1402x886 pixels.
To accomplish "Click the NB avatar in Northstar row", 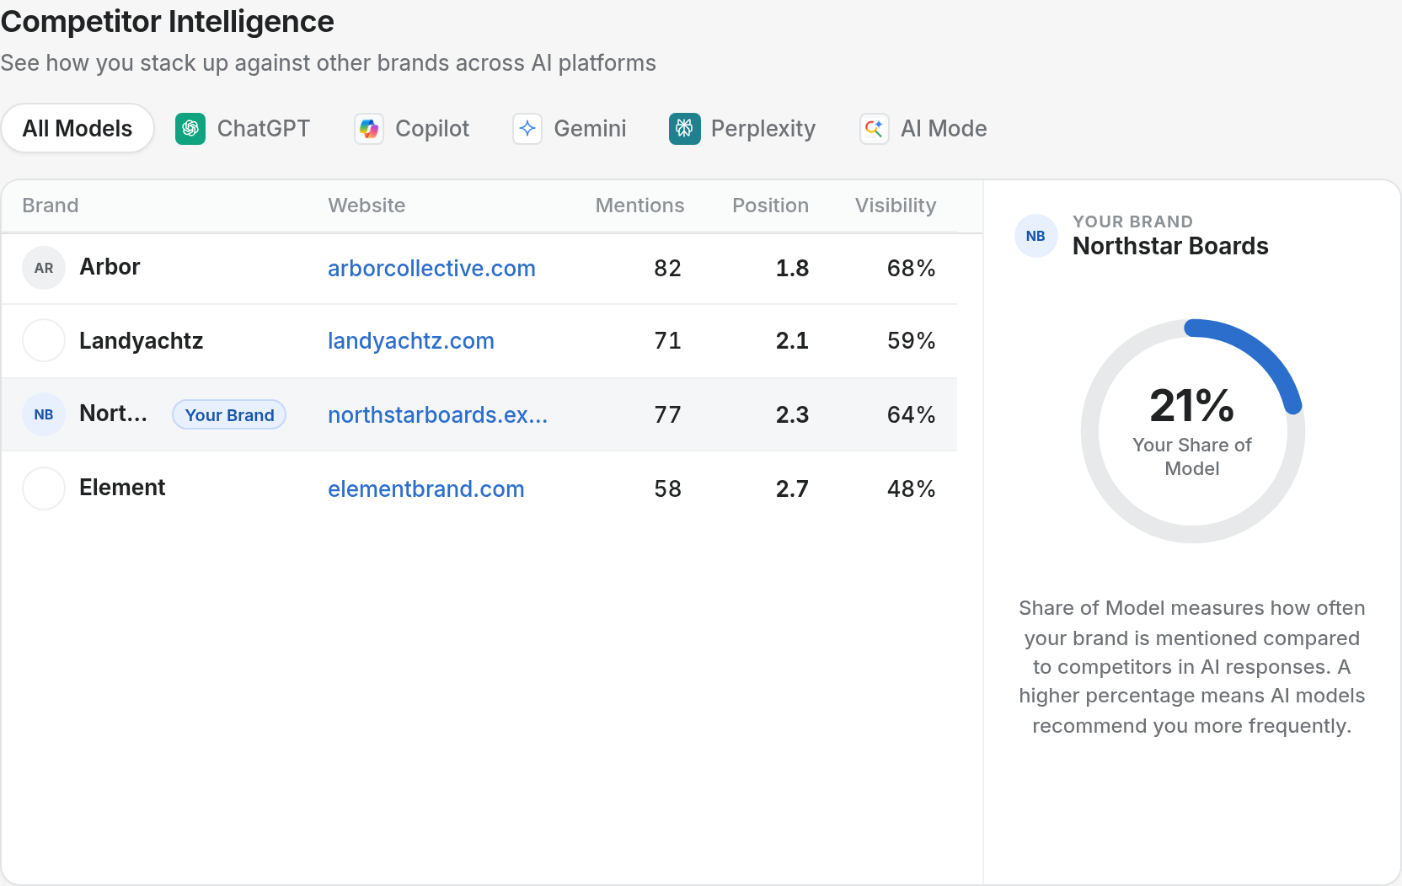I will 44,414.
